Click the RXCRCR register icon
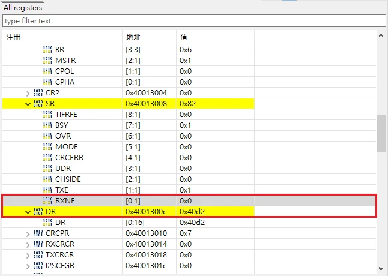Viewport: 388px width, 276px height. [x=38, y=244]
